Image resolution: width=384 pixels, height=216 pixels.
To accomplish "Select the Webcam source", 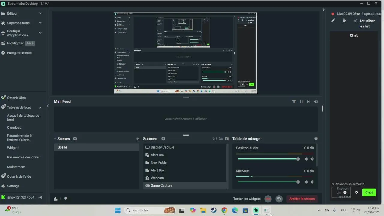I will pos(185,178).
